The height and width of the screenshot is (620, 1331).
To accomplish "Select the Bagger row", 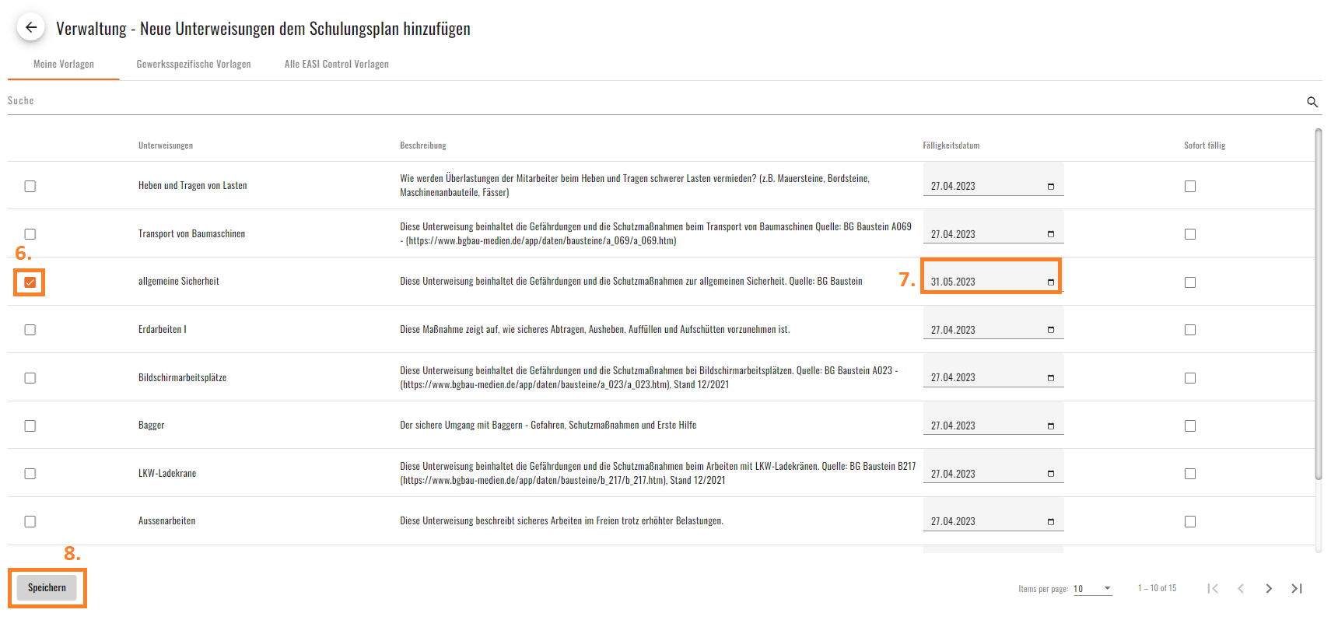I will [30, 426].
